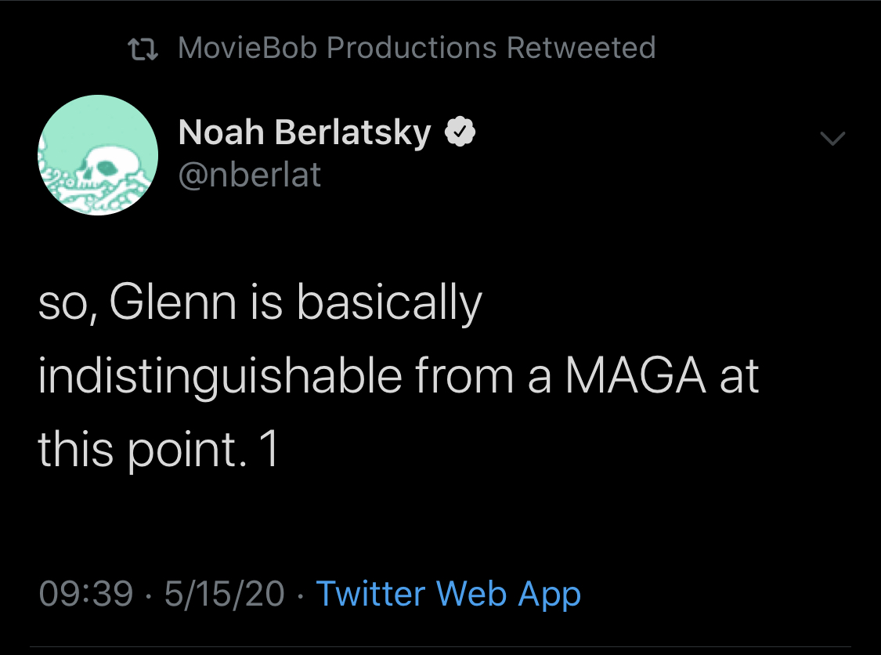This screenshot has height=655, width=881.
Task: Open Noah Berlatsky's skull profile picture
Action: tap(98, 154)
